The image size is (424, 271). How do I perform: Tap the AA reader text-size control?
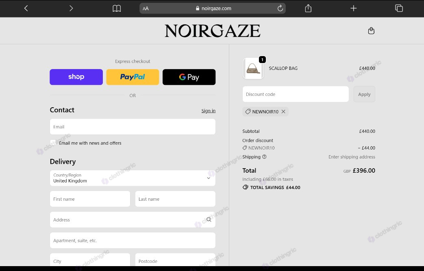[146, 9]
